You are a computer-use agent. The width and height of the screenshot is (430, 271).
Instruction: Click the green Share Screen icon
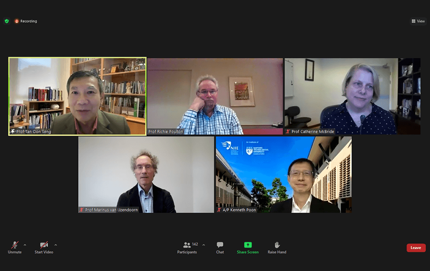(248, 245)
